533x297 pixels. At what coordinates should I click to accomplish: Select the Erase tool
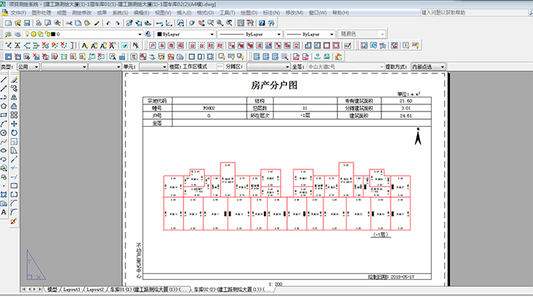(14, 80)
